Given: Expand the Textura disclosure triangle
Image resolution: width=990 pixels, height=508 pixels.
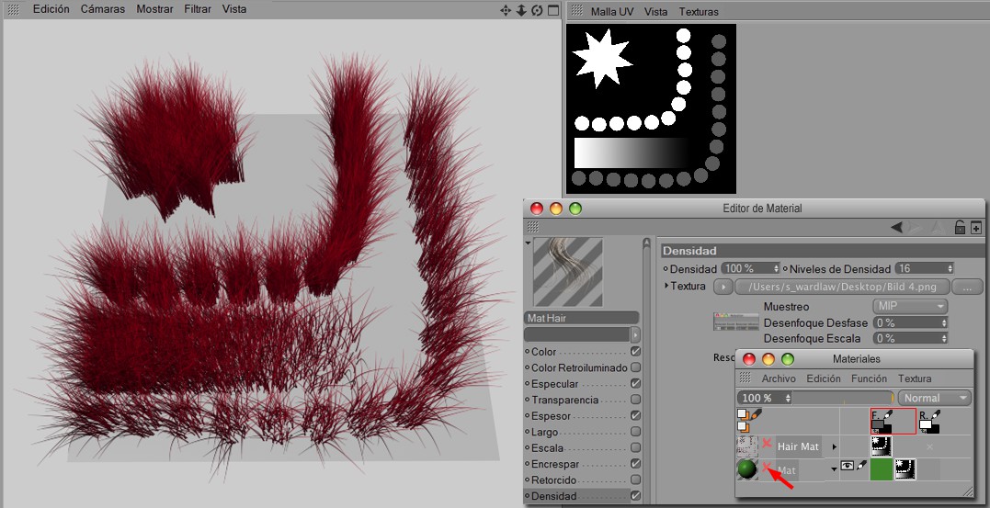Looking at the screenshot, I should tap(666, 287).
